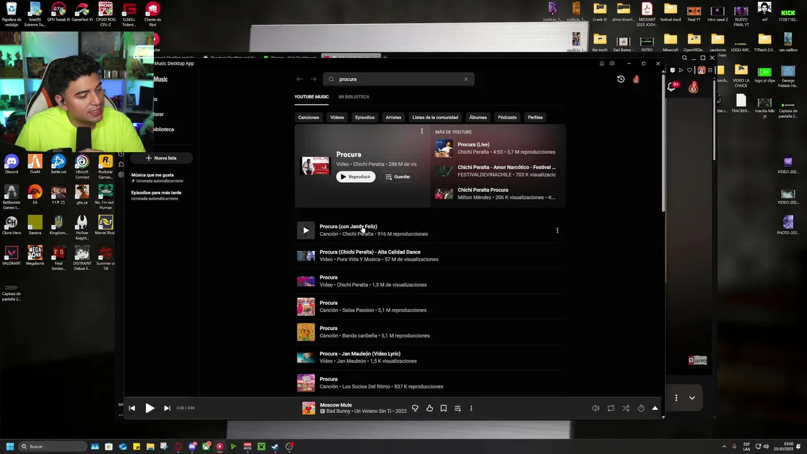Viewport: 807px width, 454px height.
Task: Filter results by Listas de la comunidad
Action: (435, 117)
